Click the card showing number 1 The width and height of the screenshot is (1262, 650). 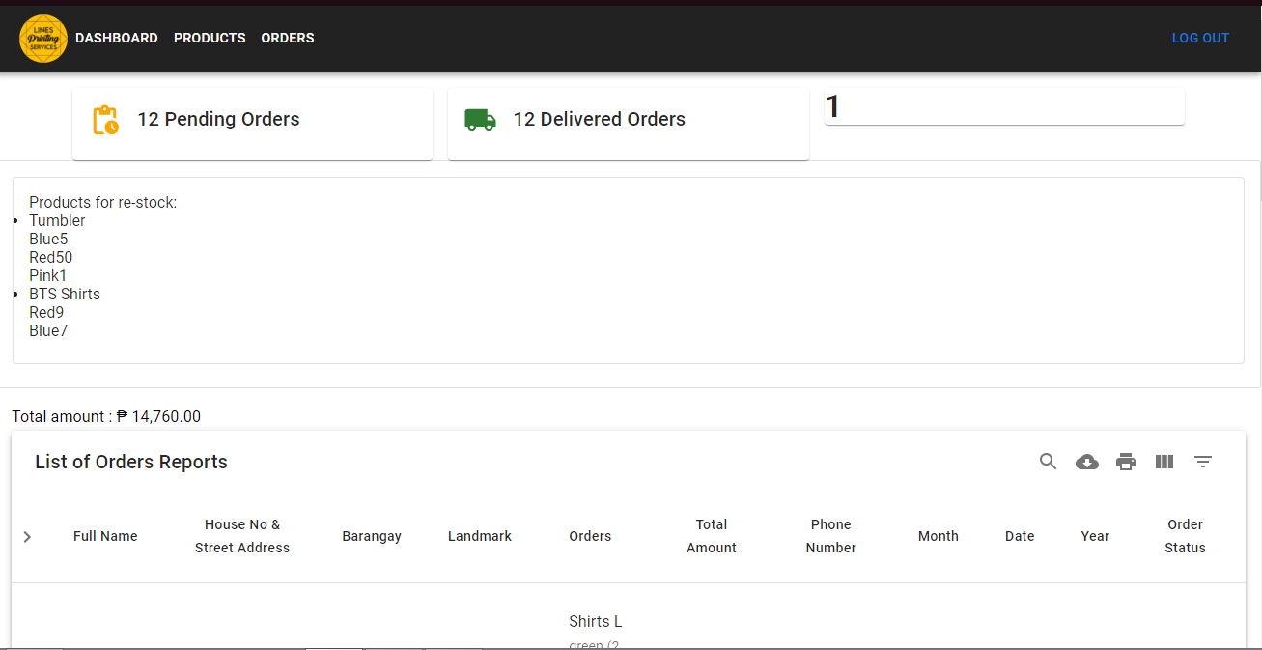1004,106
